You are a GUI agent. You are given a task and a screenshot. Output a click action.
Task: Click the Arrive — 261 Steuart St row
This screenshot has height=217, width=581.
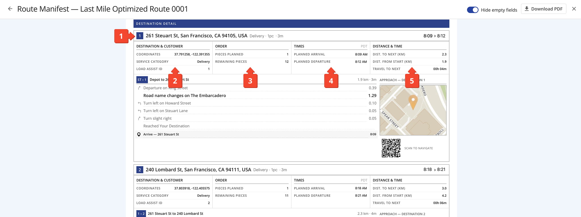[256, 134]
